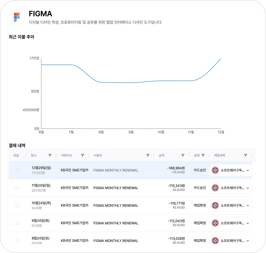Select FIGMA MONTHLY RENEWAL on 11월24일 row
The image size is (266, 253).
pyautogui.click(x=116, y=188)
